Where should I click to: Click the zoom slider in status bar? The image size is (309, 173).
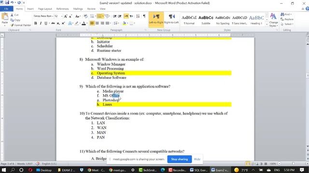coord(293,163)
